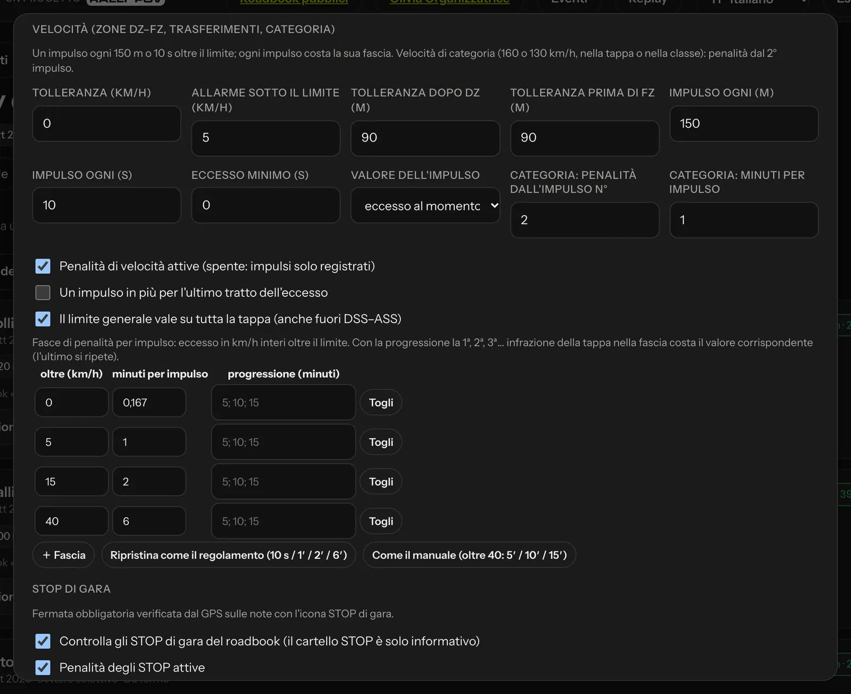
Task: Click the 'Impulso ogni (s)' field showing 10
Action: 107,205
